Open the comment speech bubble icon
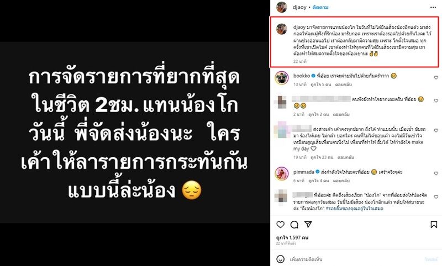This screenshot has height=266, width=442. [x=294, y=225]
